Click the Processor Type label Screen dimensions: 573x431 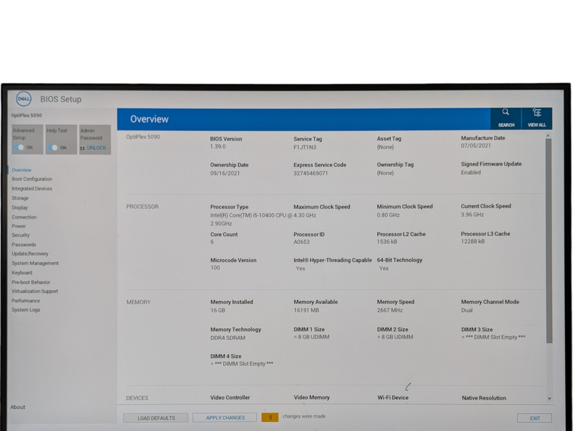tap(229, 207)
